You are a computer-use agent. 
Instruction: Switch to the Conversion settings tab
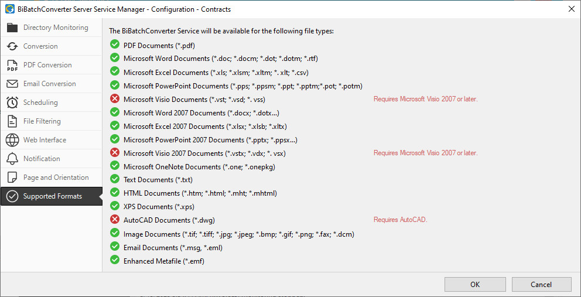click(51, 46)
